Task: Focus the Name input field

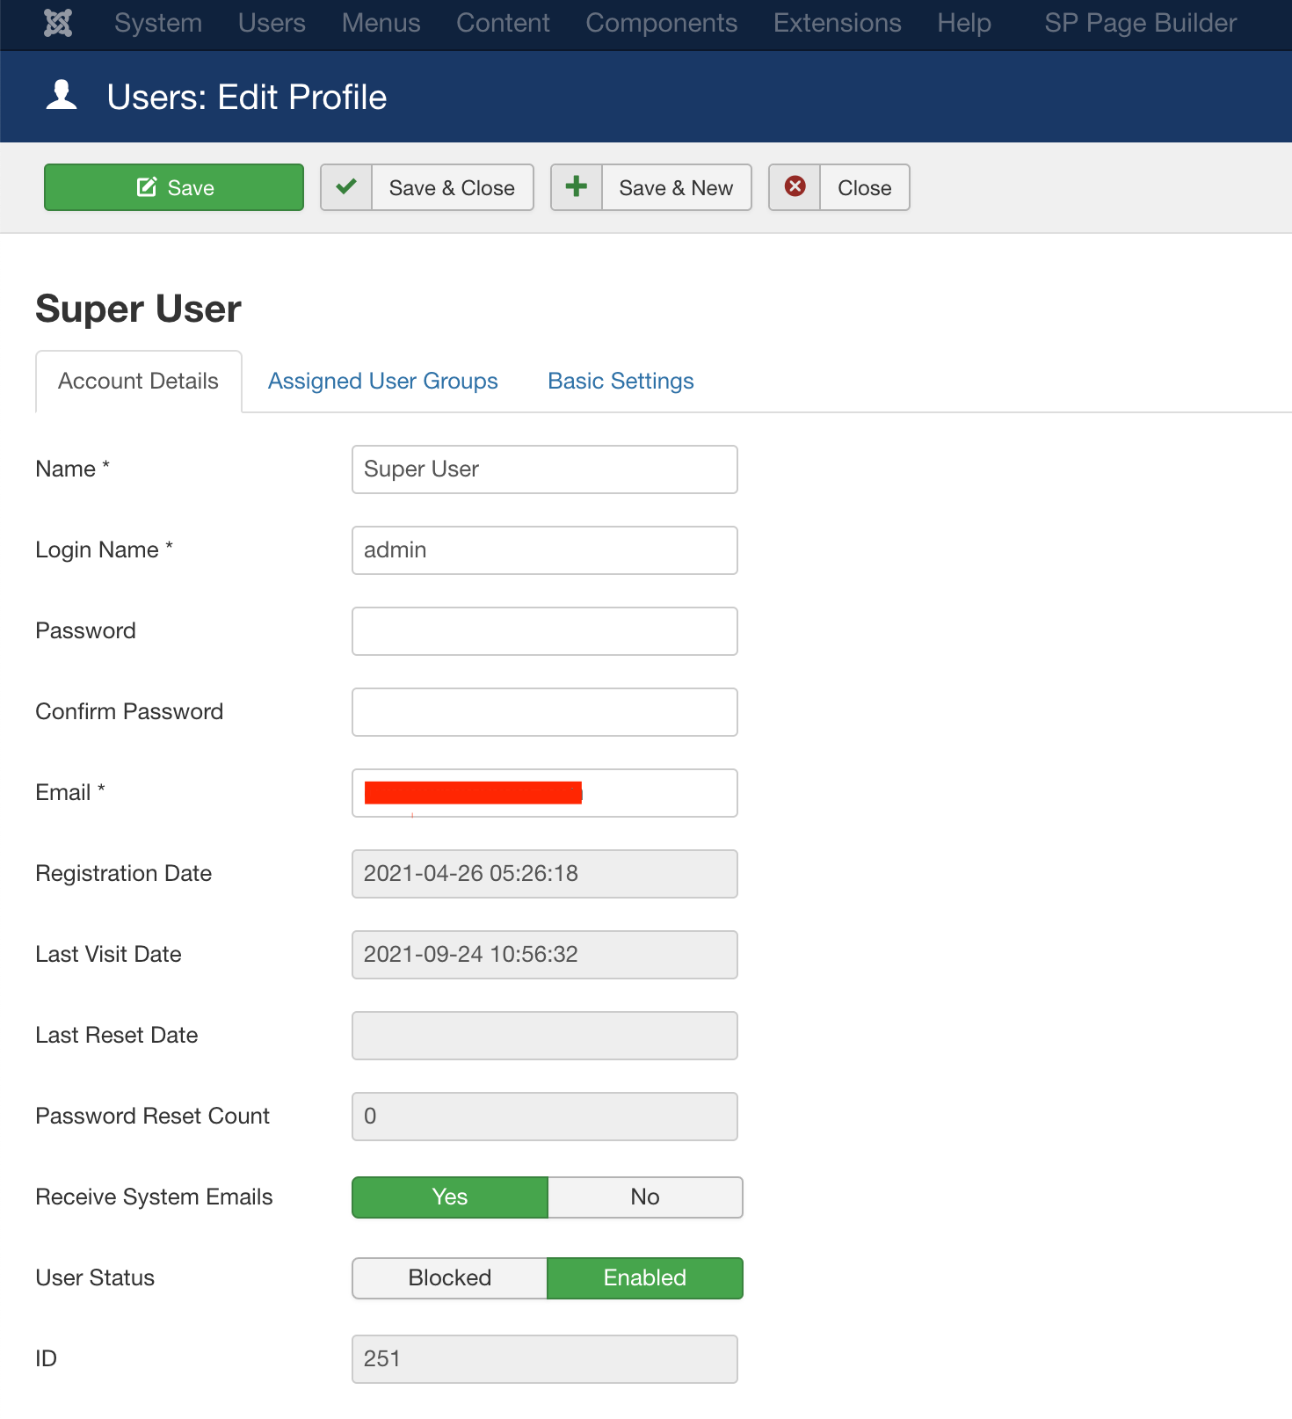Action: pos(545,469)
